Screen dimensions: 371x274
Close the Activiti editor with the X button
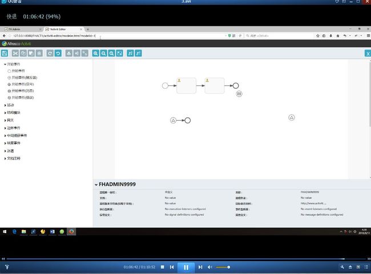(368, 54)
